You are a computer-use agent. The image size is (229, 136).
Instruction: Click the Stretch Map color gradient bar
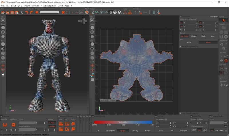(x=123, y=122)
